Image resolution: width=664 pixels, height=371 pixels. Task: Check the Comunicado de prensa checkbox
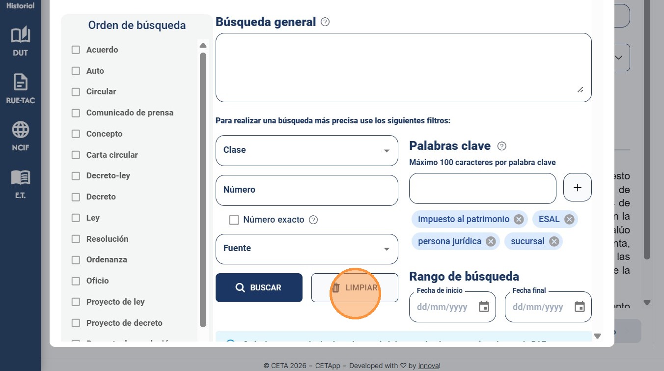(x=76, y=113)
